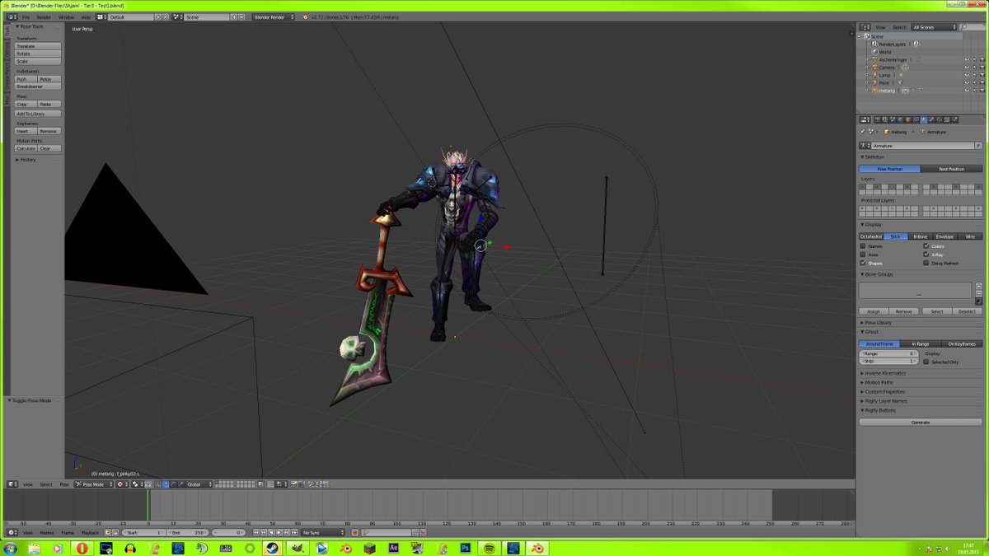The width and height of the screenshot is (989, 556).
Task: Click the viewport shading sphere icon
Action: (121, 484)
